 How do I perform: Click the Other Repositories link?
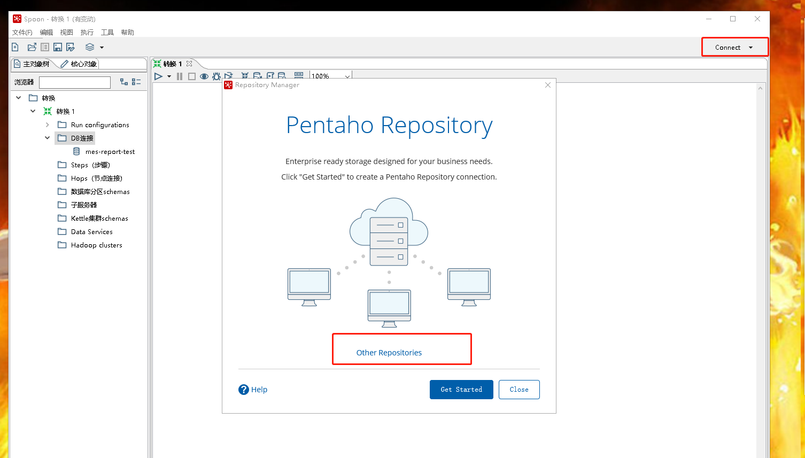[389, 353]
